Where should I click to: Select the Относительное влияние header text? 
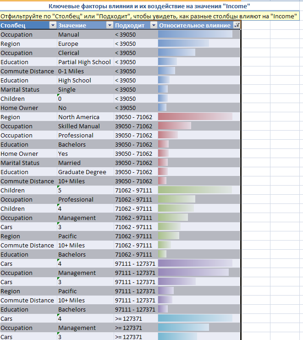pyautogui.click(x=195, y=26)
